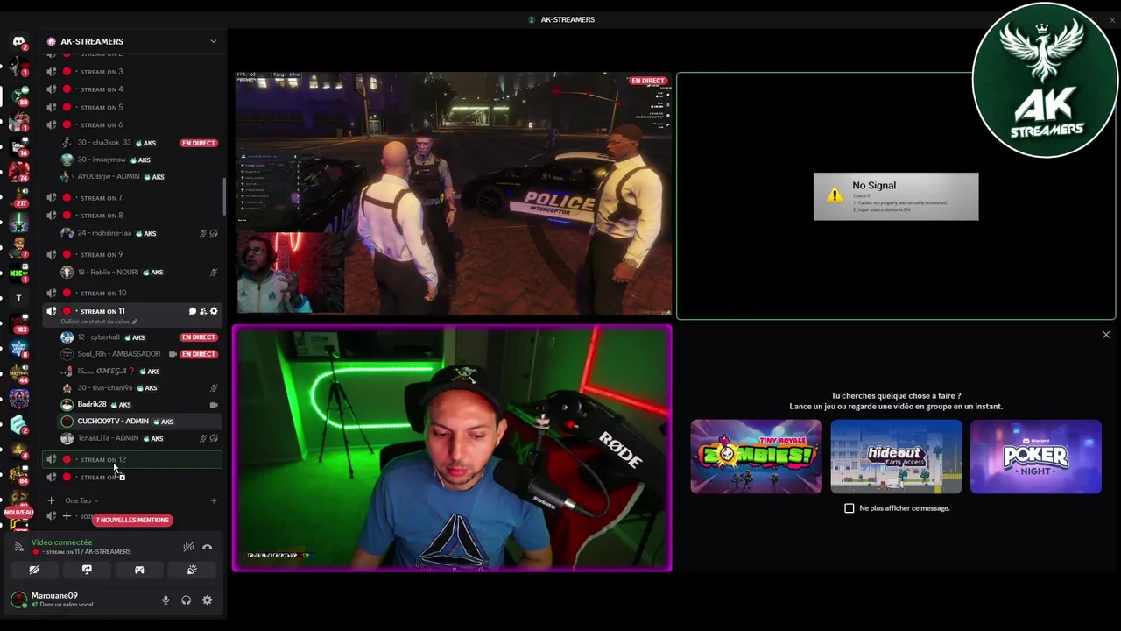Screen dimensions: 1121x631
Task: Jump to 7 nouvelles mentions
Action: coord(132,520)
